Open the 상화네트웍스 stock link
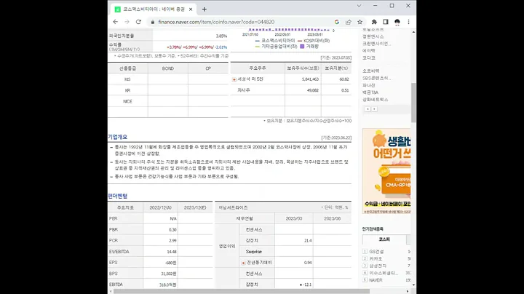524x294 pixels. point(376,100)
